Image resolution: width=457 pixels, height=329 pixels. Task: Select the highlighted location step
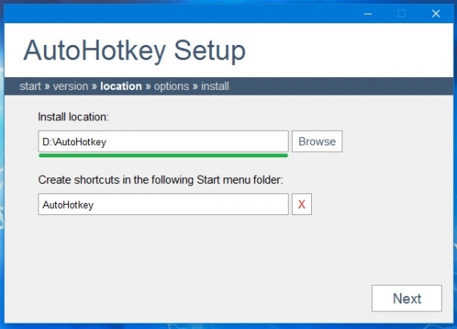121,87
